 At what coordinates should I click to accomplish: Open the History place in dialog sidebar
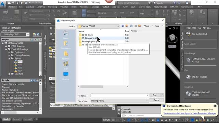66,35
